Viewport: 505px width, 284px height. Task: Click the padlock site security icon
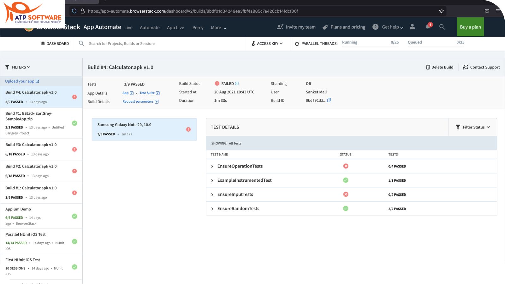(83, 11)
